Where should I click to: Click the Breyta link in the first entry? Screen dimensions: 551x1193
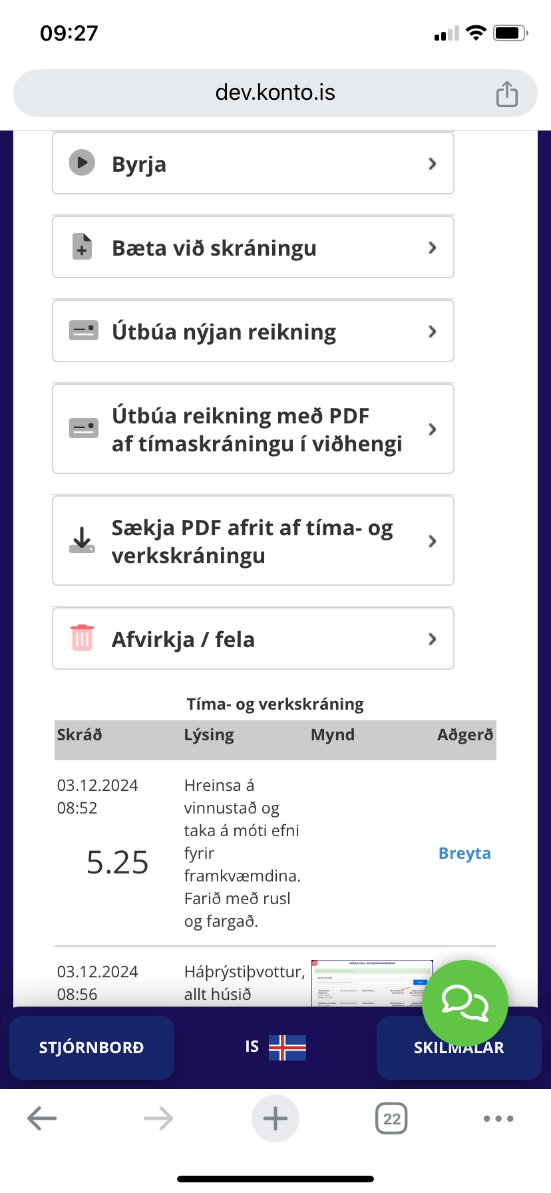pos(464,853)
